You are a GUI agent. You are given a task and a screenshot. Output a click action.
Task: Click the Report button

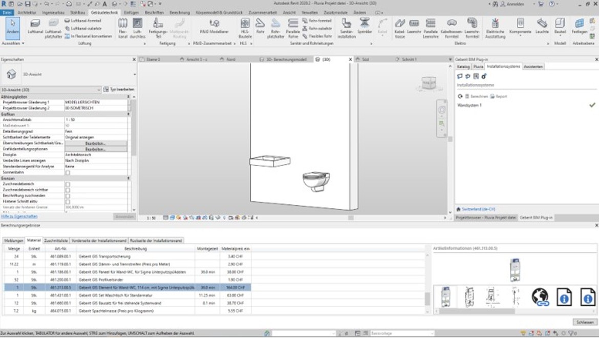click(499, 96)
